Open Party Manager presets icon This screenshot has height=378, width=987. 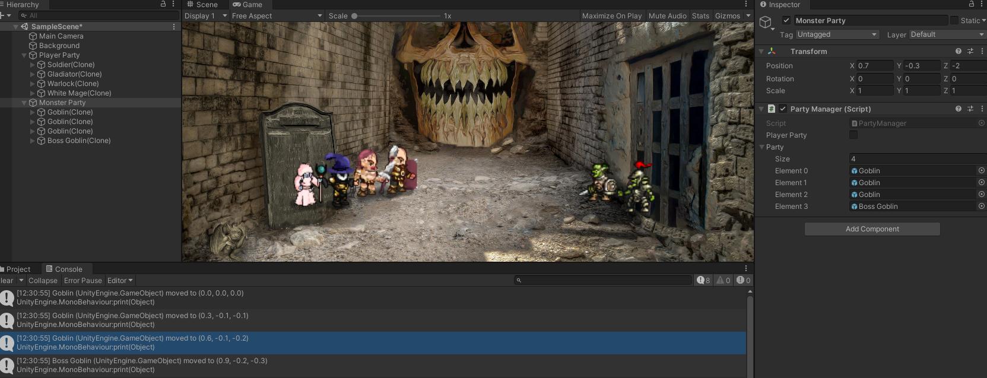970,109
